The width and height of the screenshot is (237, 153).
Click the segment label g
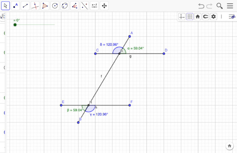tap(130, 56)
